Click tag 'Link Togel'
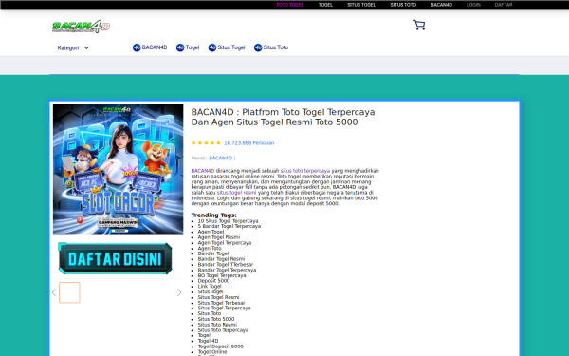 tap(210, 287)
